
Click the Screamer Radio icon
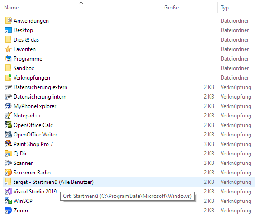[x=8, y=173]
